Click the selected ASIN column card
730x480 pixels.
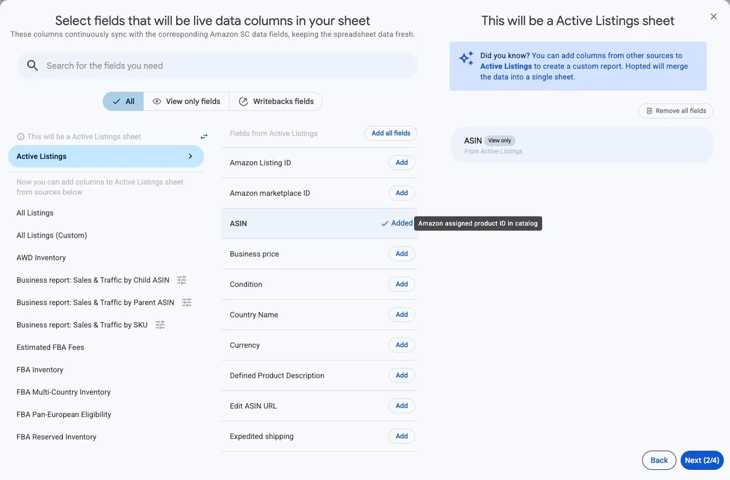tap(582, 145)
